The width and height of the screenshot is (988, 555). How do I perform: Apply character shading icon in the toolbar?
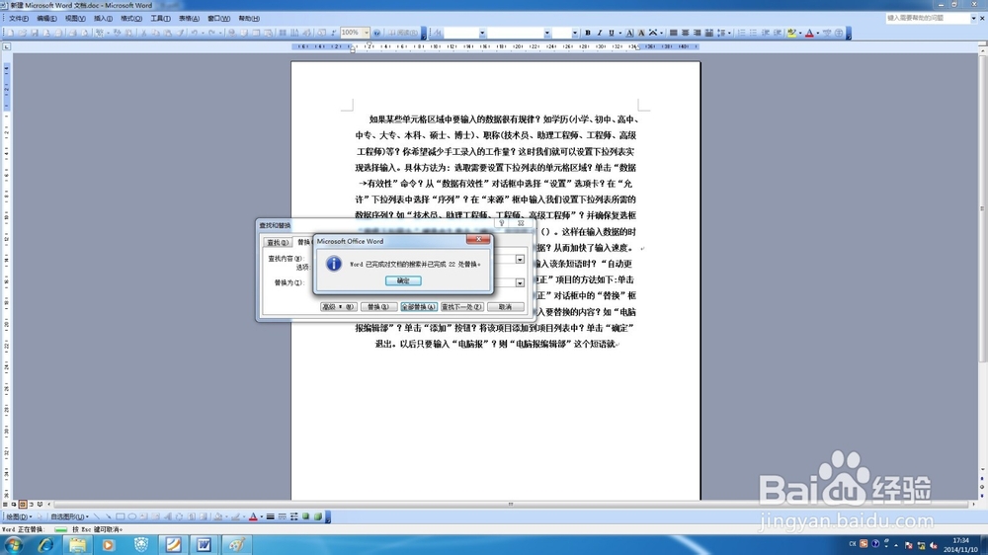641,33
